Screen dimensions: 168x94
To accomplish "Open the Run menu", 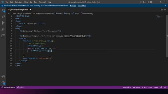I will 36,2.
